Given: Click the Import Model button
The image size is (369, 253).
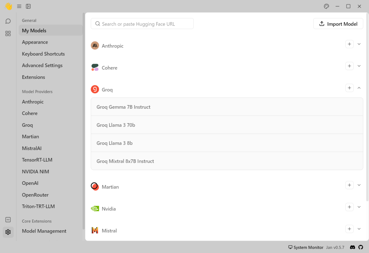Looking at the screenshot, I should pyautogui.click(x=338, y=24).
